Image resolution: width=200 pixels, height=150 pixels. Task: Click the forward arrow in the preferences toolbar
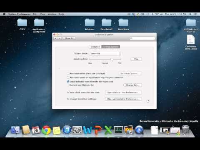[x=60, y=38]
